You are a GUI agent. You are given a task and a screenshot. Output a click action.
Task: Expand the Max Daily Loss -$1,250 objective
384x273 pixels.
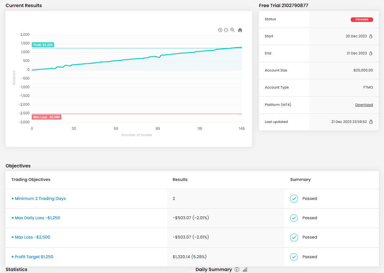(x=35, y=218)
